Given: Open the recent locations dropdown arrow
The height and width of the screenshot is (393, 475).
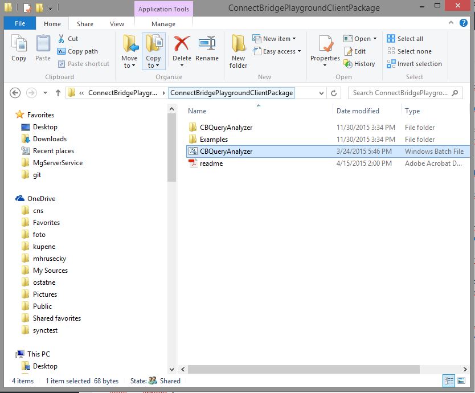Looking at the screenshot, I should tap(45, 93).
